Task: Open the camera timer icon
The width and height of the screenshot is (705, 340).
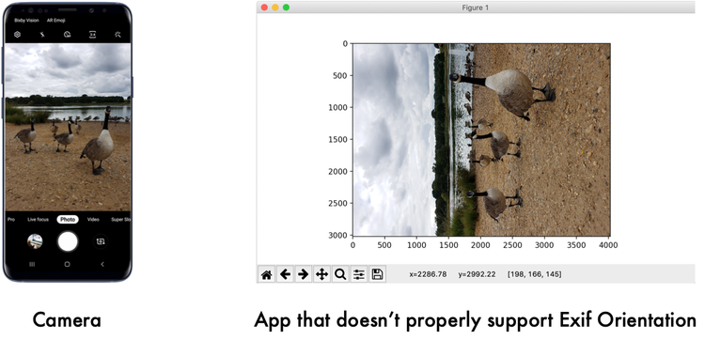Action: [68, 34]
